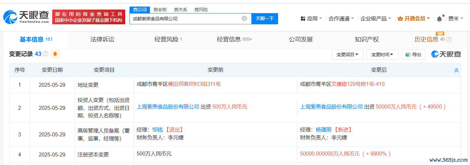Expand the 应用 menu in header

click(x=311, y=19)
